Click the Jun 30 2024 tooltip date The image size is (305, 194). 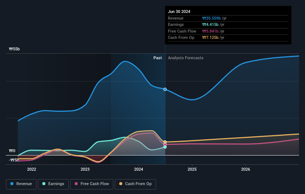[179, 11]
